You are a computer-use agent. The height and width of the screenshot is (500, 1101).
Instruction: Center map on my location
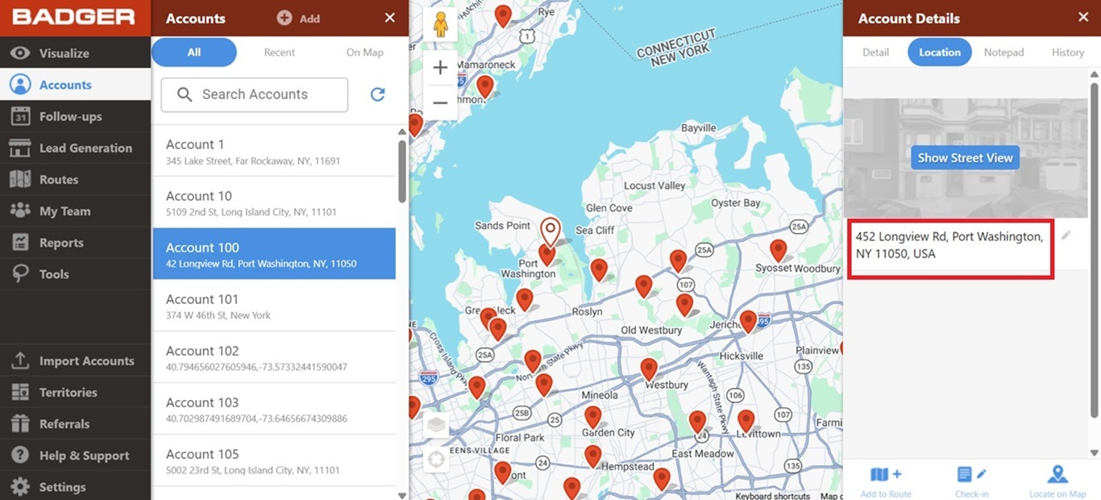[x=436, y=460]
